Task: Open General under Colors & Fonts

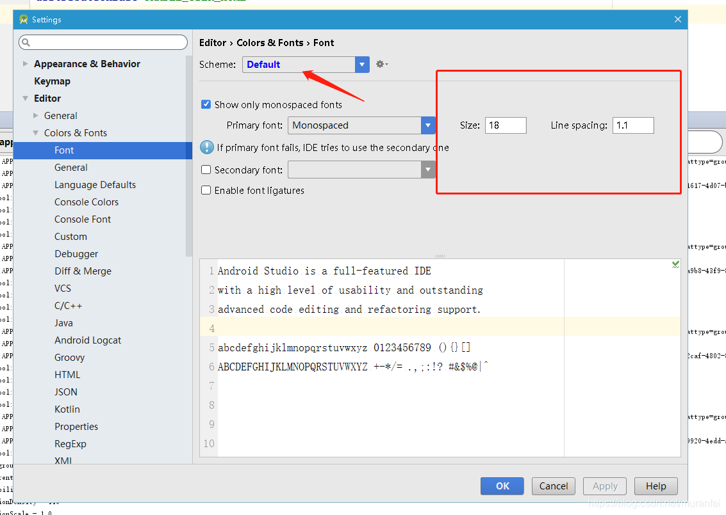Action: 71,168
